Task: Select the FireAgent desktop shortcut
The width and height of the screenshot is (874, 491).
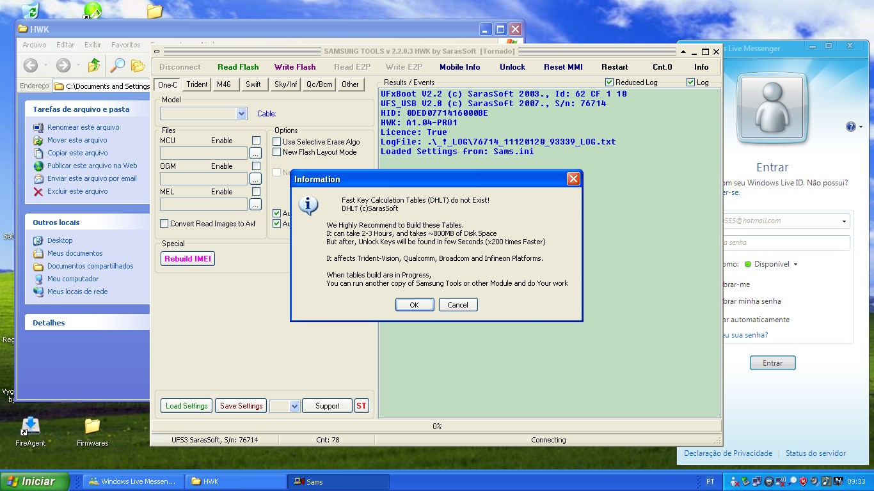Action: [31, 432]
